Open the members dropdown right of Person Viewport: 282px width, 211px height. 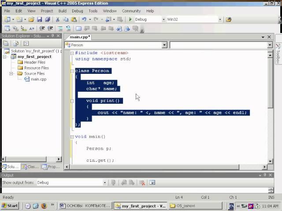(270, 45)
